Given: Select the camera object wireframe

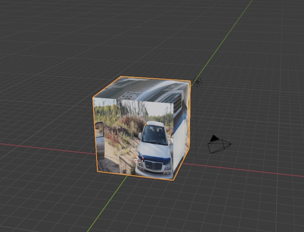Looking at the screenshot, I should 219,144.
